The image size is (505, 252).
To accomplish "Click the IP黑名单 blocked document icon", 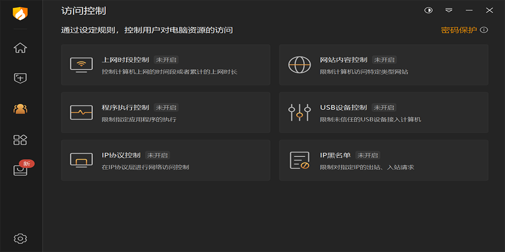I will coord(299,160).
